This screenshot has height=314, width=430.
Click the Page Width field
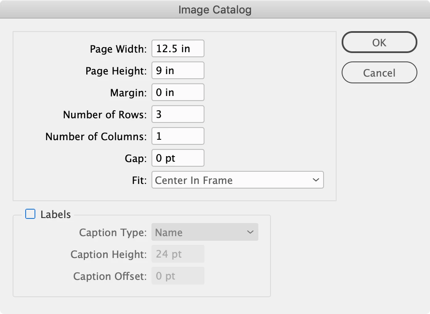click(178, 49)
